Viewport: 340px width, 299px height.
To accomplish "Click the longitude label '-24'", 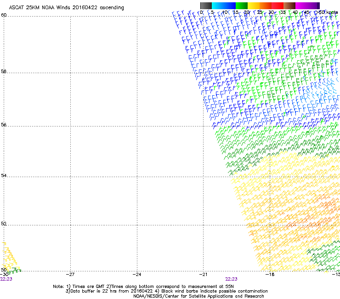I will [137, 274].
